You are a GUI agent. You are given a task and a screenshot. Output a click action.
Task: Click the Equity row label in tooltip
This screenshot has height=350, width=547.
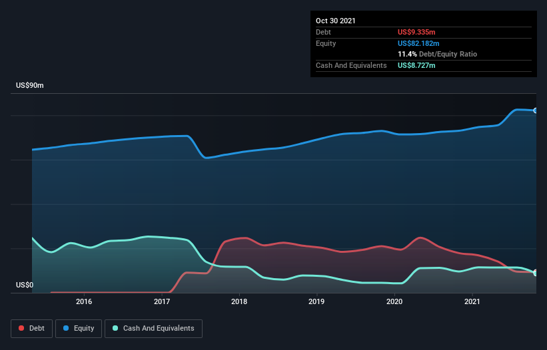(x=326, y=43)
